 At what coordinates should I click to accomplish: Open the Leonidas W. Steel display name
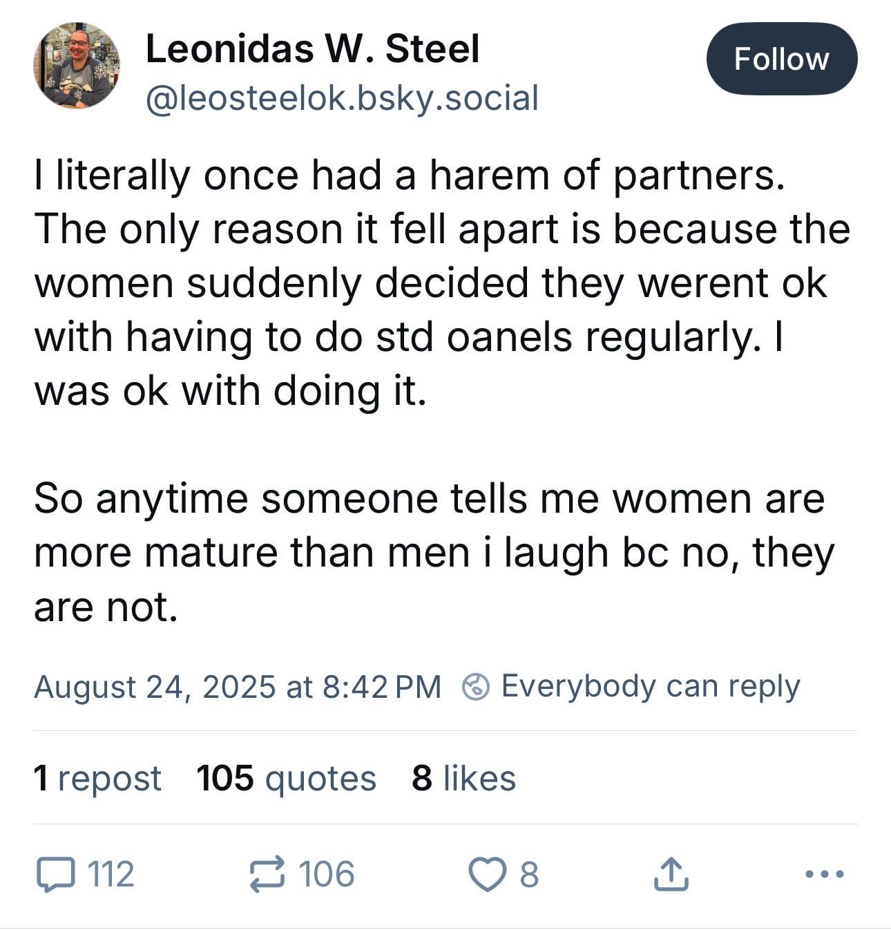312,49
